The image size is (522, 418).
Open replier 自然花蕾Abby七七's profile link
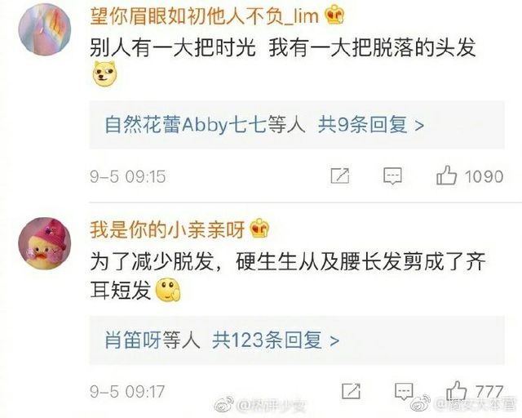(x=185, y=125)
